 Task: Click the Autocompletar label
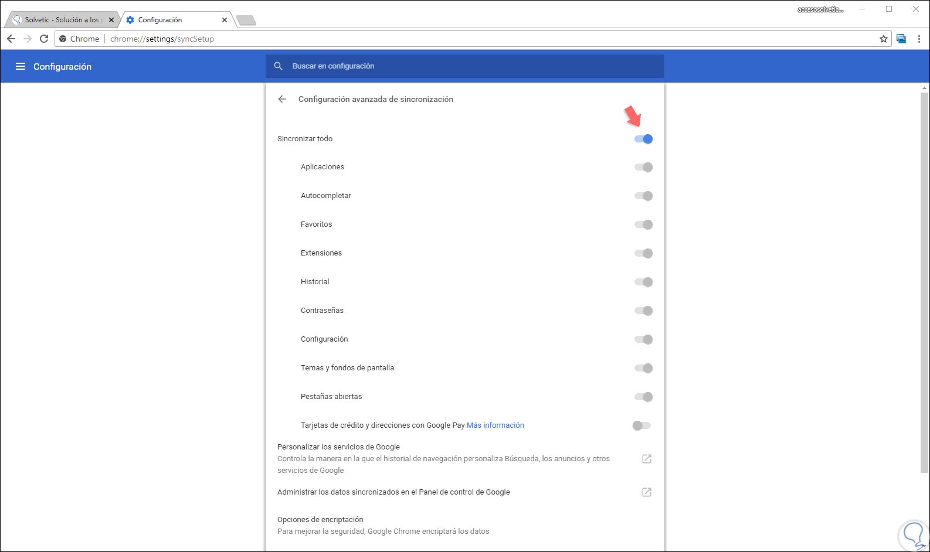click(x=326, y=196)
